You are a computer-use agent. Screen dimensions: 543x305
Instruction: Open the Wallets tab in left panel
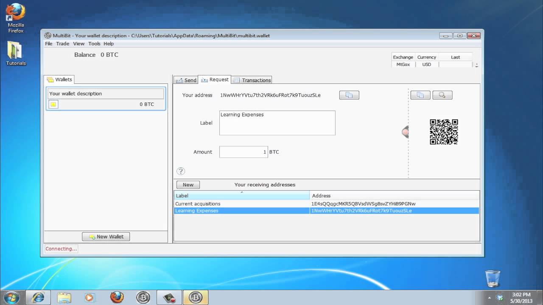coord(59,80)
